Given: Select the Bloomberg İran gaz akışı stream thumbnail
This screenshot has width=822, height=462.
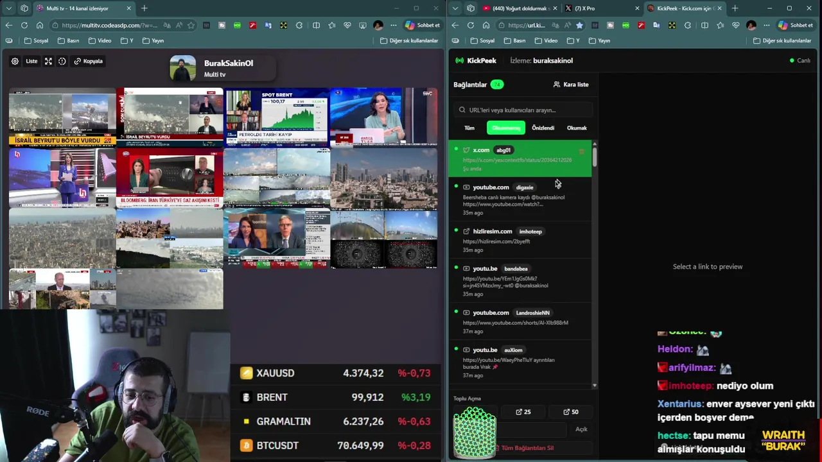Looking at the screenshot, I should (x=170, y=178).
